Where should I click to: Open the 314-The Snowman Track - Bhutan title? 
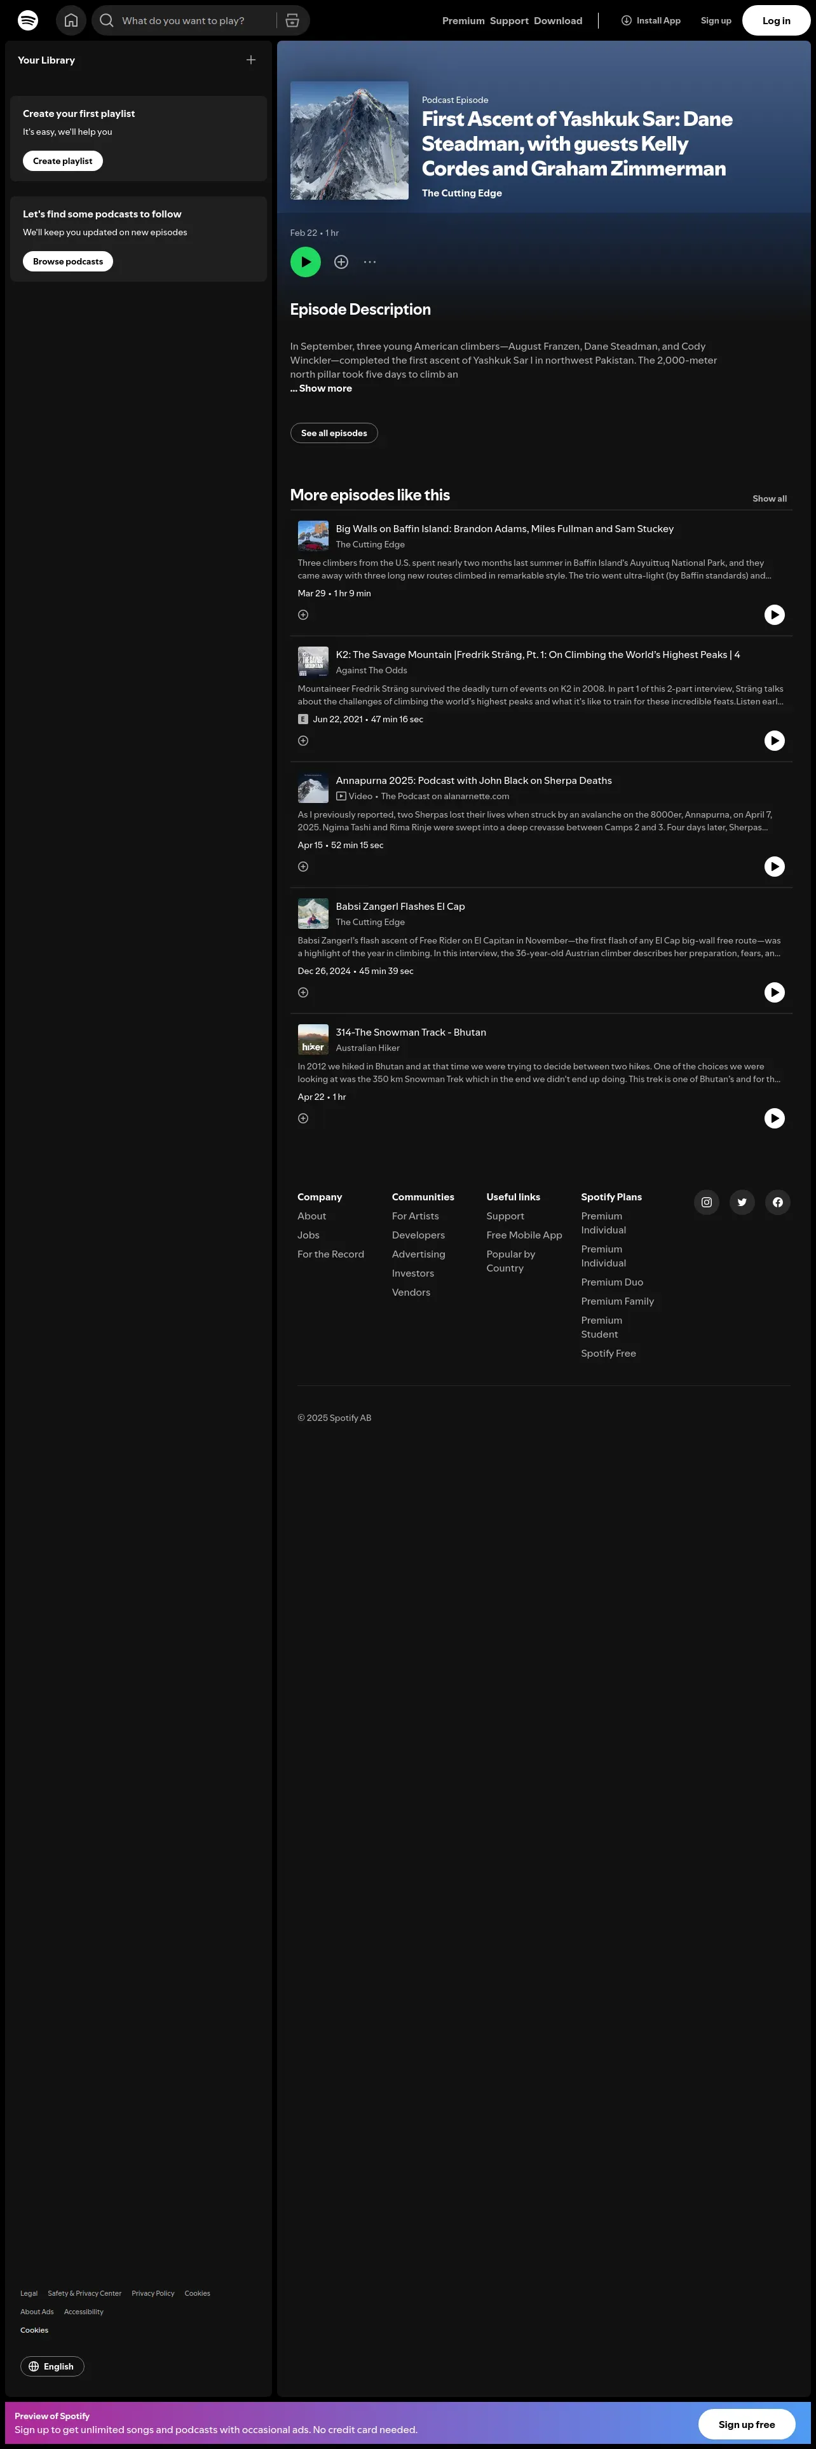coord(411,1032)
